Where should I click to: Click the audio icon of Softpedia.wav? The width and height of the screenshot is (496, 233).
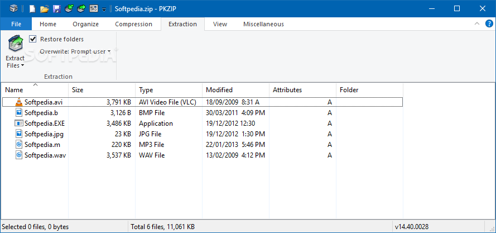(19, 155)
